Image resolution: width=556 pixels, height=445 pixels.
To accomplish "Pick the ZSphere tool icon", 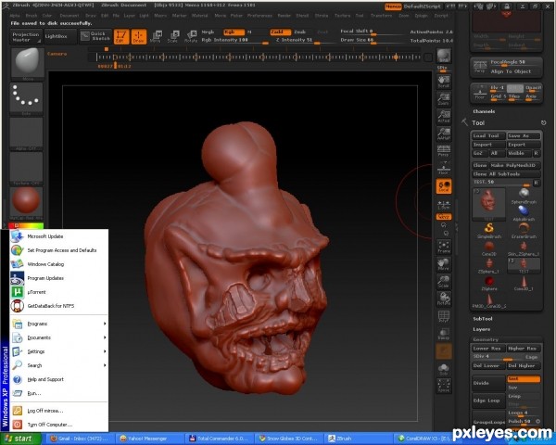I will click(x=489, y=283).
